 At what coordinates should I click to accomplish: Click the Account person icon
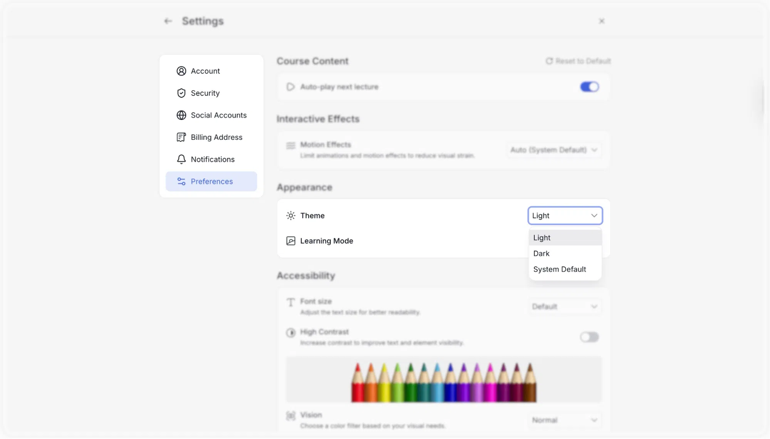point(181,71)
